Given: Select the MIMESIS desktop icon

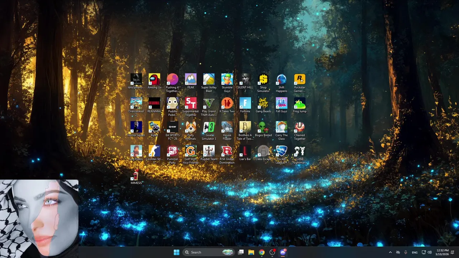Looking at the screenshot, I should click(136, 177).
